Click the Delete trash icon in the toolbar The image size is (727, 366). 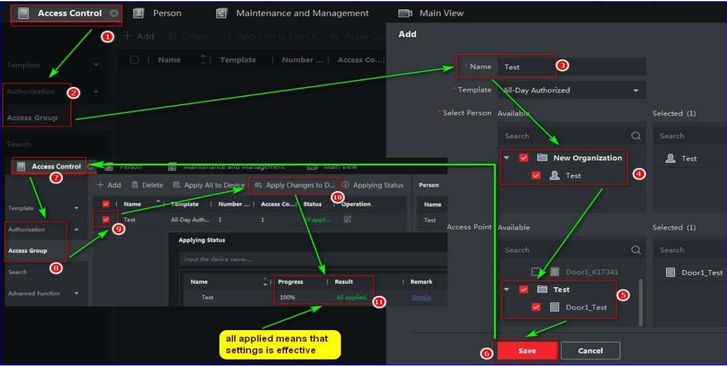tap(135, 185)
